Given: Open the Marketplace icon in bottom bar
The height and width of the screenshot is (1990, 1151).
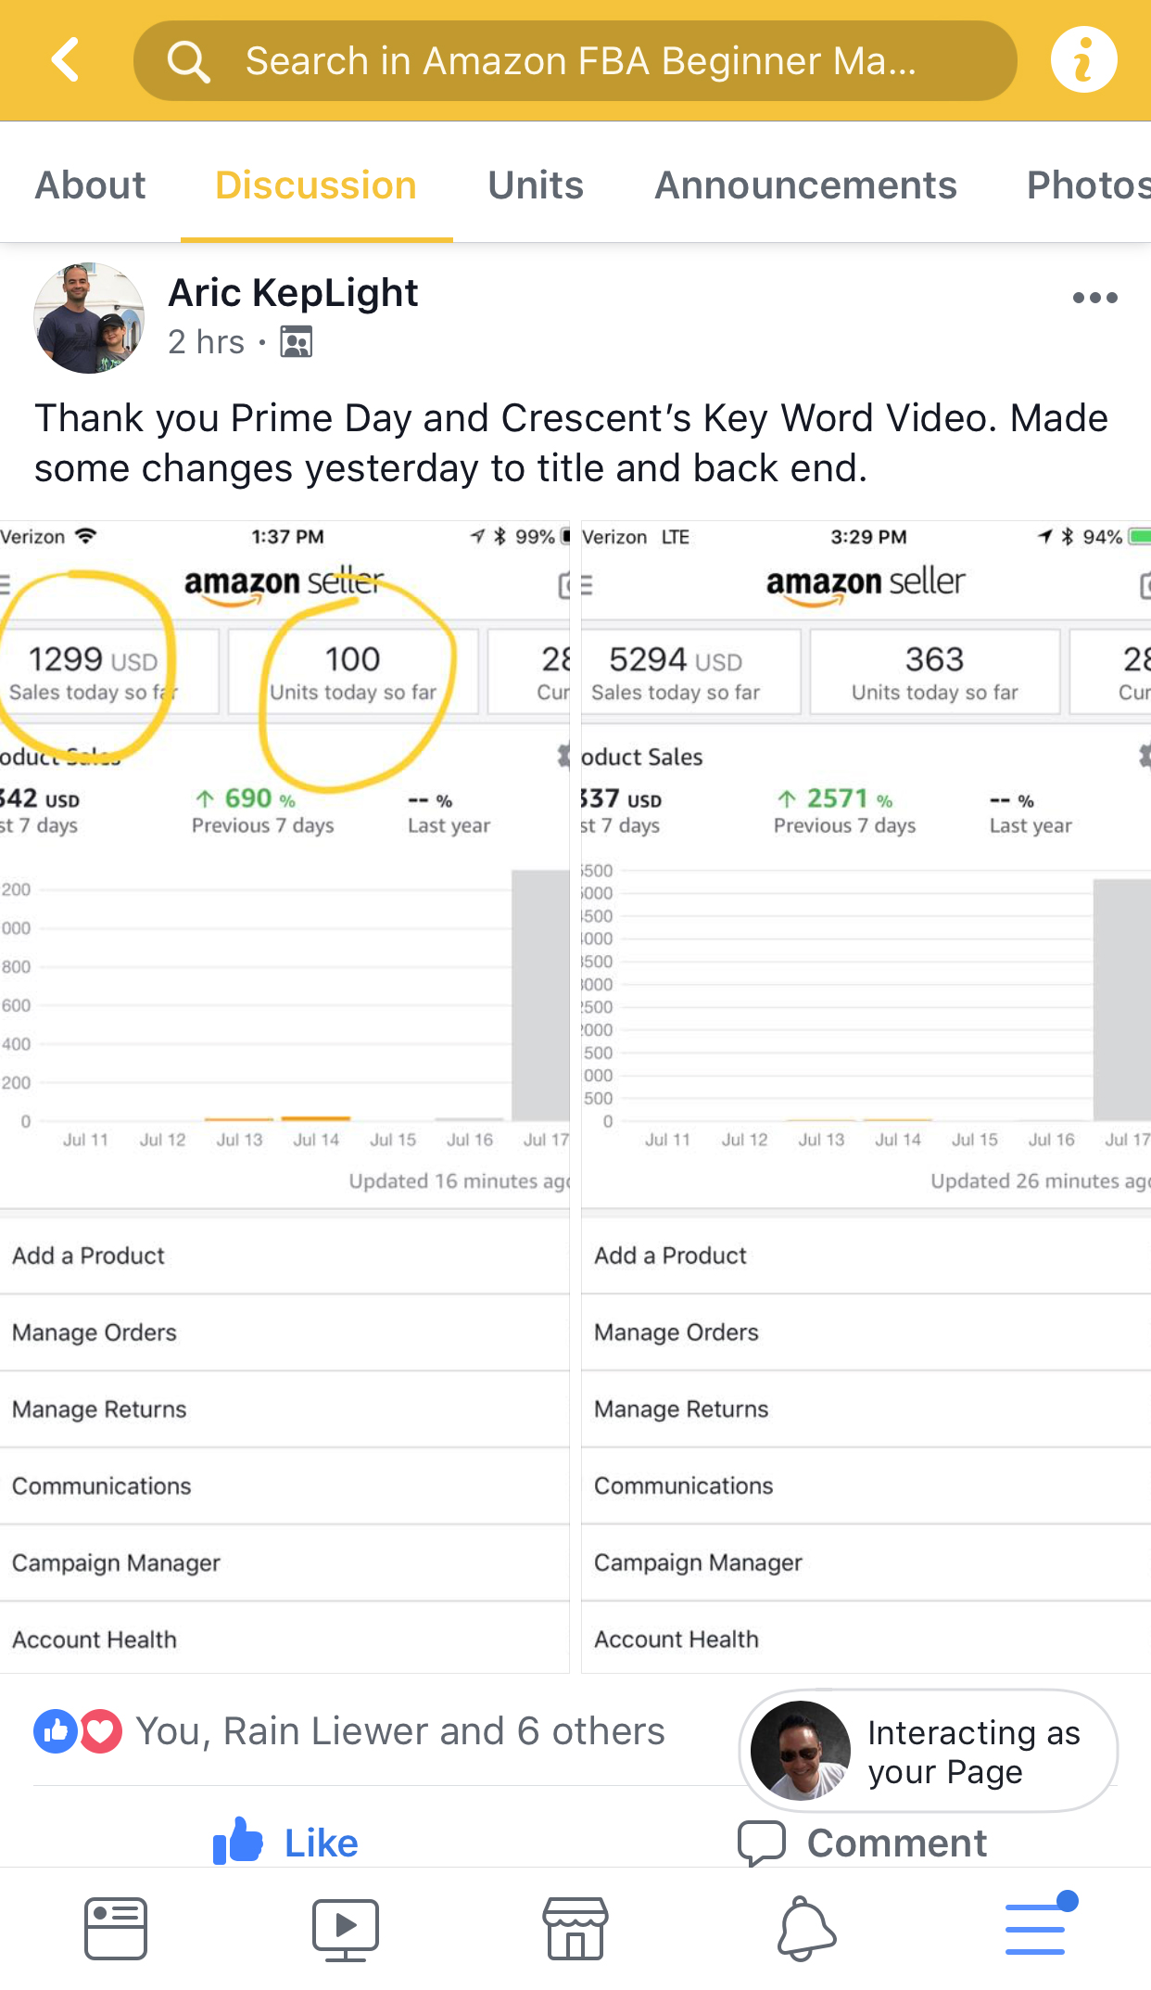Looking at the screenshot, I should pyautogui.click(x=575, y=1929).
